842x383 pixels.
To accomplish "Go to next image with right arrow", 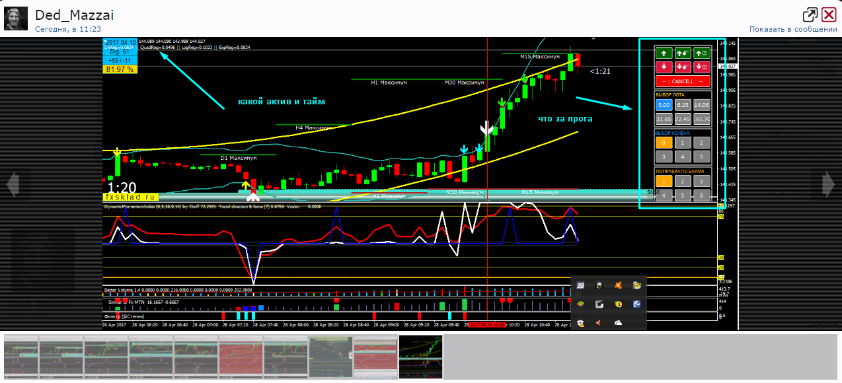I will (829, 184).
